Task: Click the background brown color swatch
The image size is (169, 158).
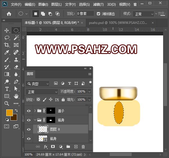Action: pyautogui.click(x=15, y=118)
